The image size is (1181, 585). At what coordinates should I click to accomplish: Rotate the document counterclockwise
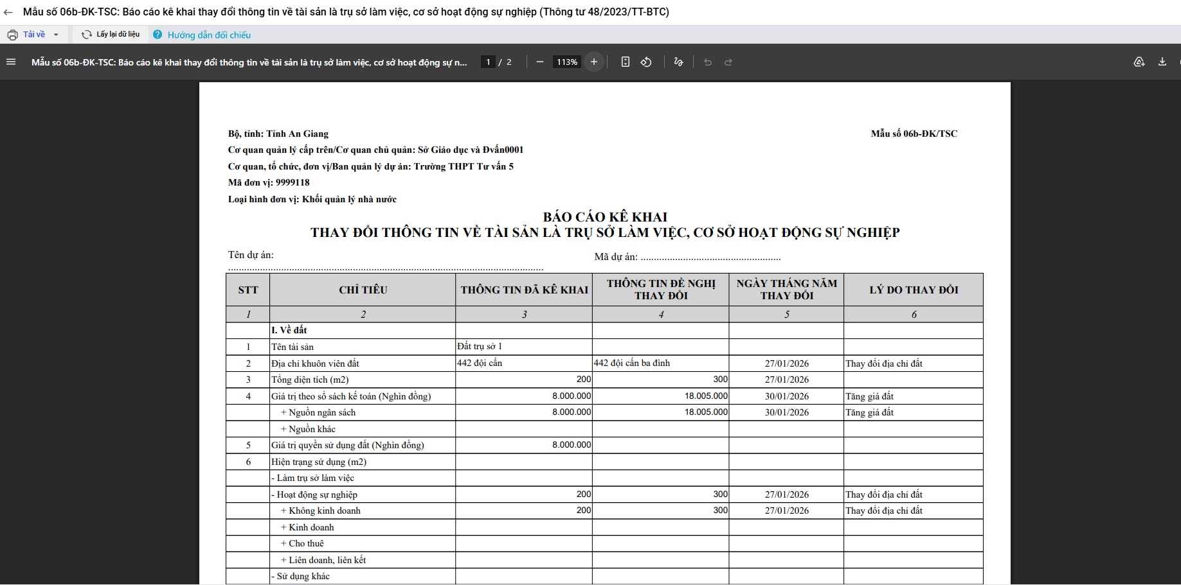click(x=646, y=62)
